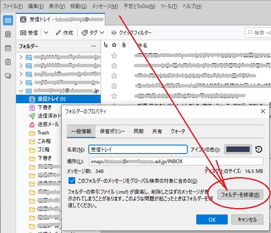Open the Chat sidebar icon
Viewport: 271px width, 233px height.
click(8, 76)
